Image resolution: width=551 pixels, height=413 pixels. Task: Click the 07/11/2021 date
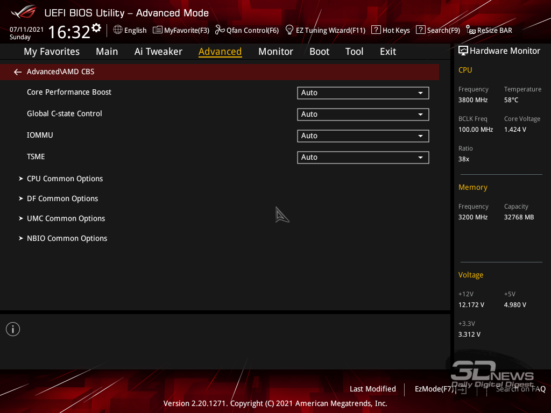[x=27, y=30]
